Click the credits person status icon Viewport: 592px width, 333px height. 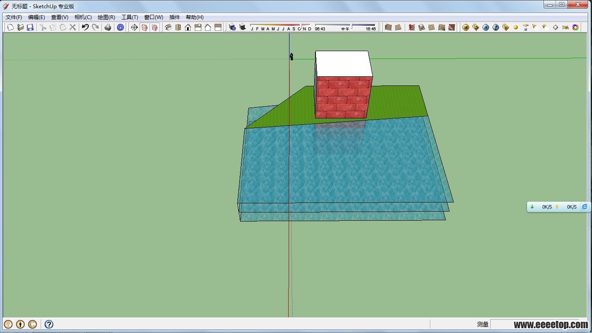20,324
